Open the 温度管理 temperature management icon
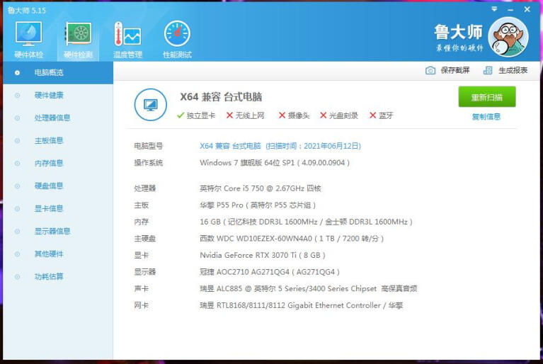Screen dimensions: 543x364 pos(127,35)
